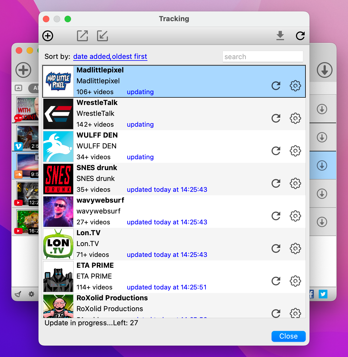Add a new tracked channel with plus icon

coord(48,36)
